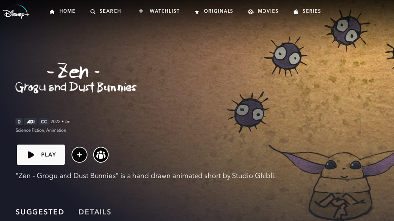Start a GroupWatch with people icon

101,155
